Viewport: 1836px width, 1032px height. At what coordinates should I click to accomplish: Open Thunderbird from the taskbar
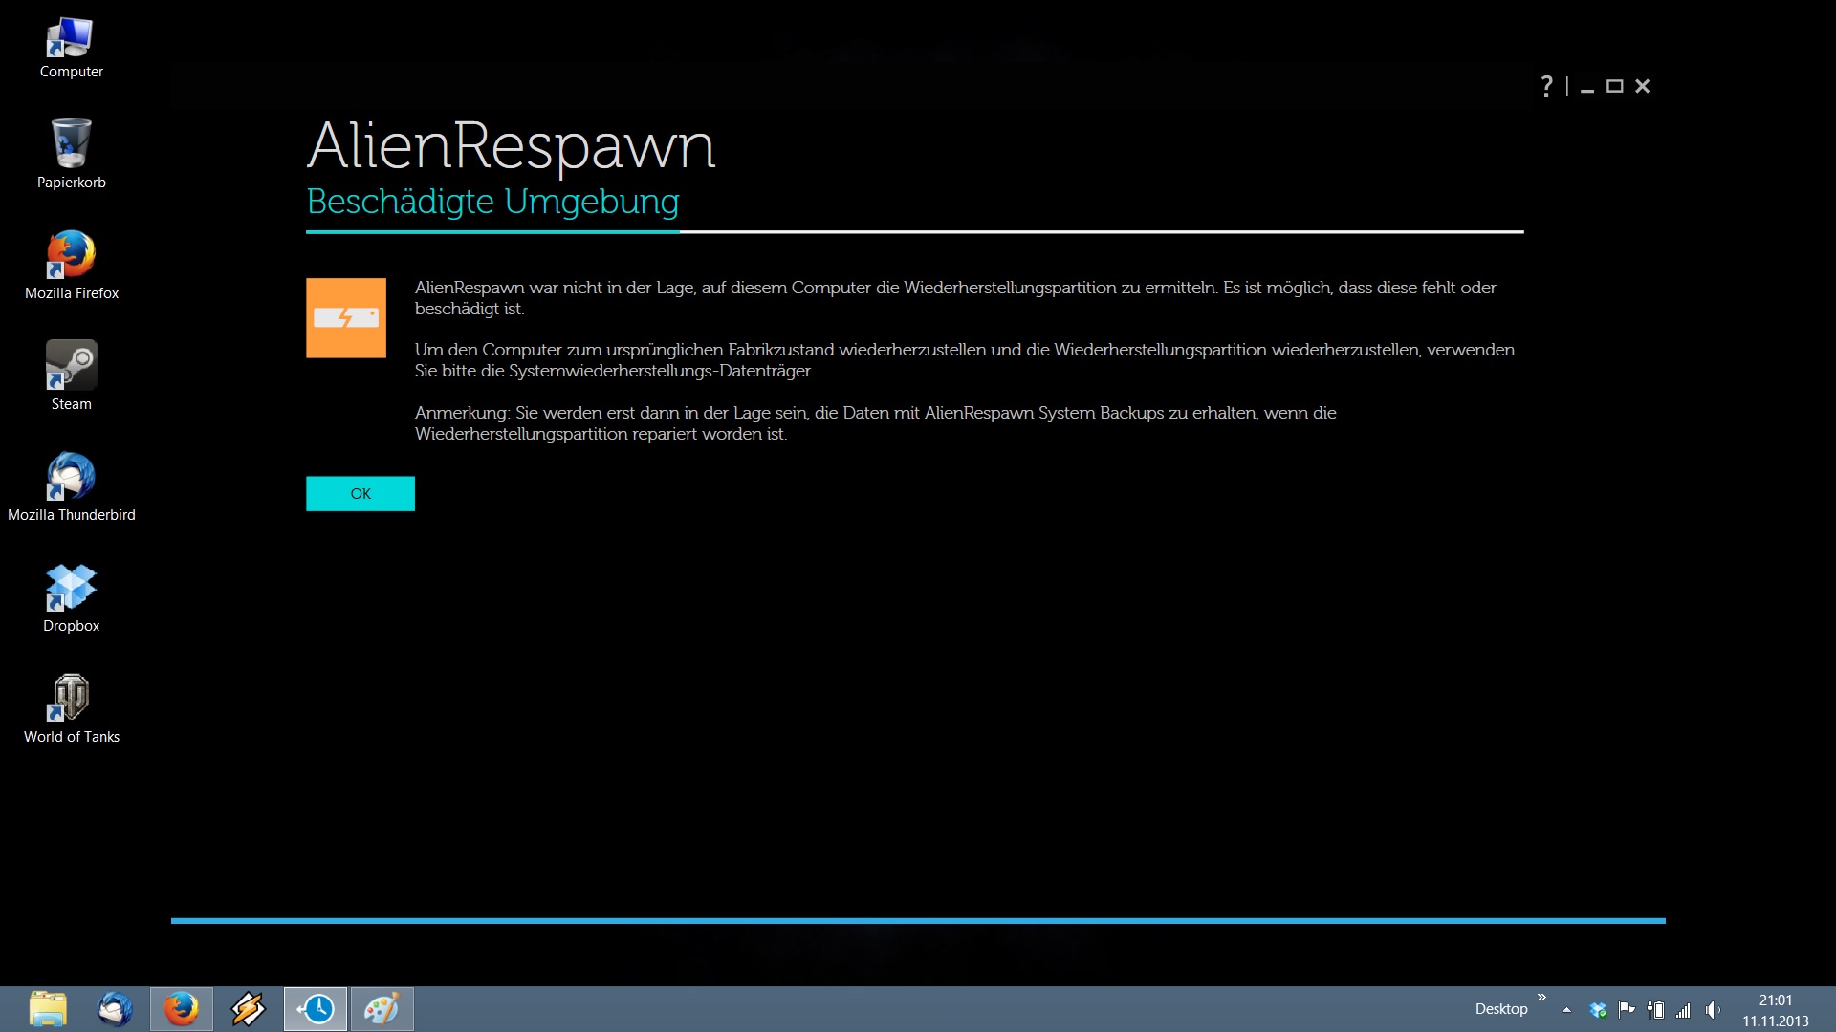[115, 1009]
